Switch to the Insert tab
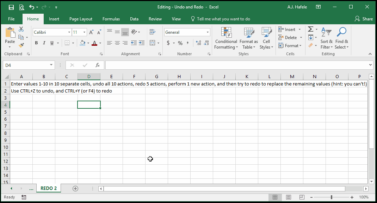Image resolution: width=377 pixels, height=203 pixels. [54, 19]
